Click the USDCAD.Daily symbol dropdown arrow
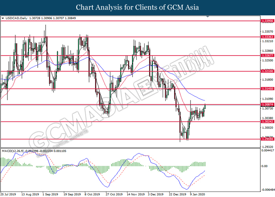This screenshot has width=275, height=197. pyautogui.click(x=3, y=18)
